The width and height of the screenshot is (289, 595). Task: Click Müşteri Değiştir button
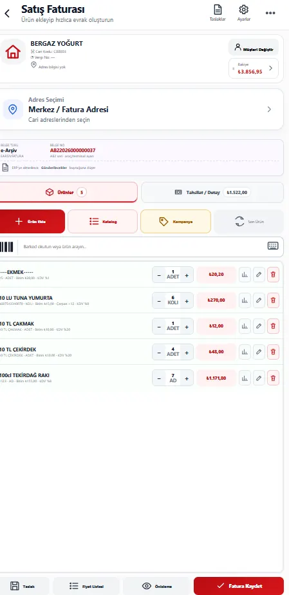pos(254,48)
